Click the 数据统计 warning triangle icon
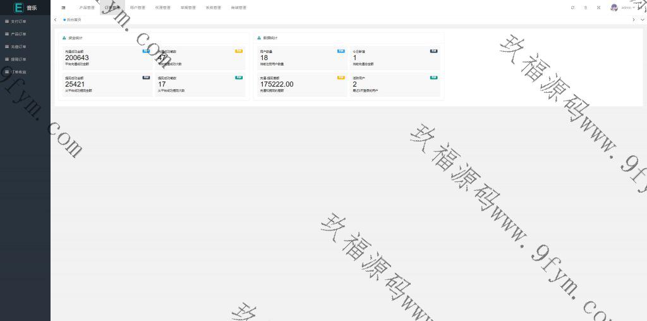Viewport: 647px width, 321px height. 259,38
